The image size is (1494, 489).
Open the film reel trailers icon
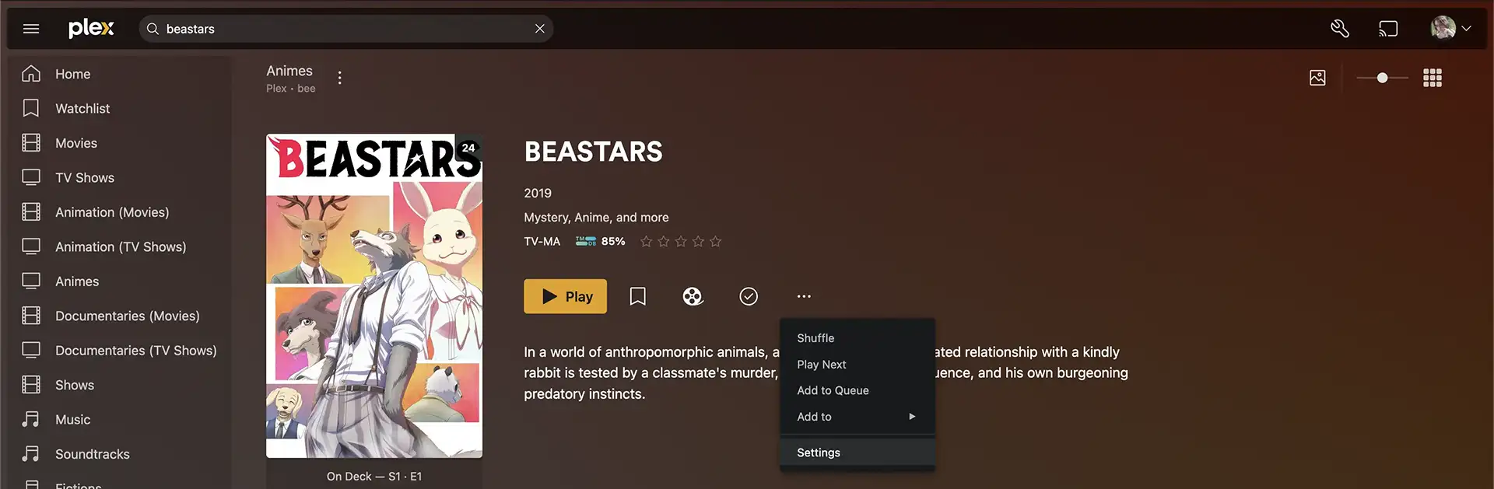[693, 296]
